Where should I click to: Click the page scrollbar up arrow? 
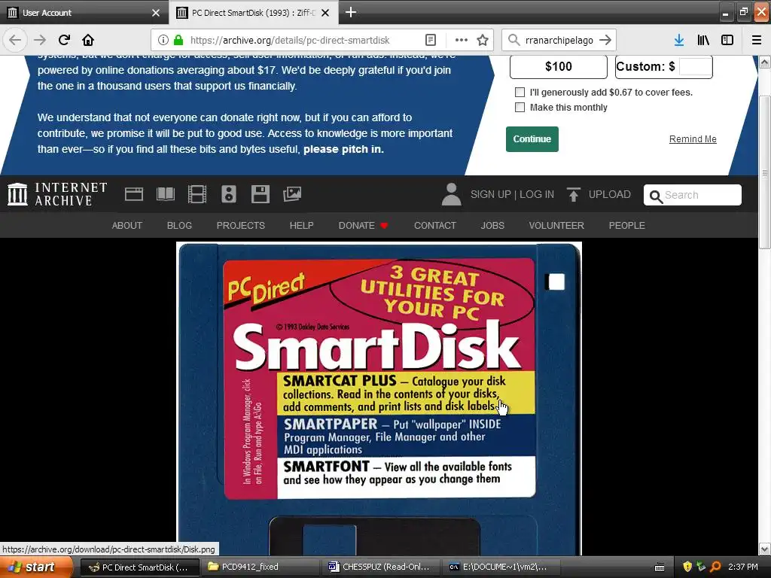(x=765, y=62)
